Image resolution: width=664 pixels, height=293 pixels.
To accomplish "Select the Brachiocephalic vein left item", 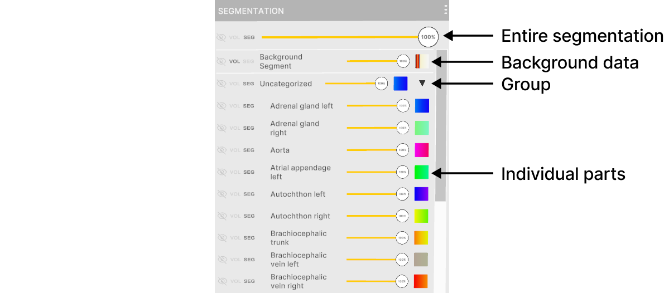I will [x=299, y=260].
